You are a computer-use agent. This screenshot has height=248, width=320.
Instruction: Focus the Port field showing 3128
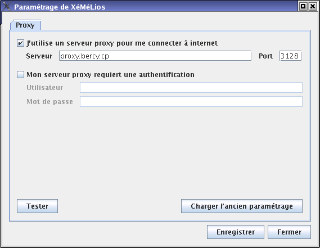point(290,56)
